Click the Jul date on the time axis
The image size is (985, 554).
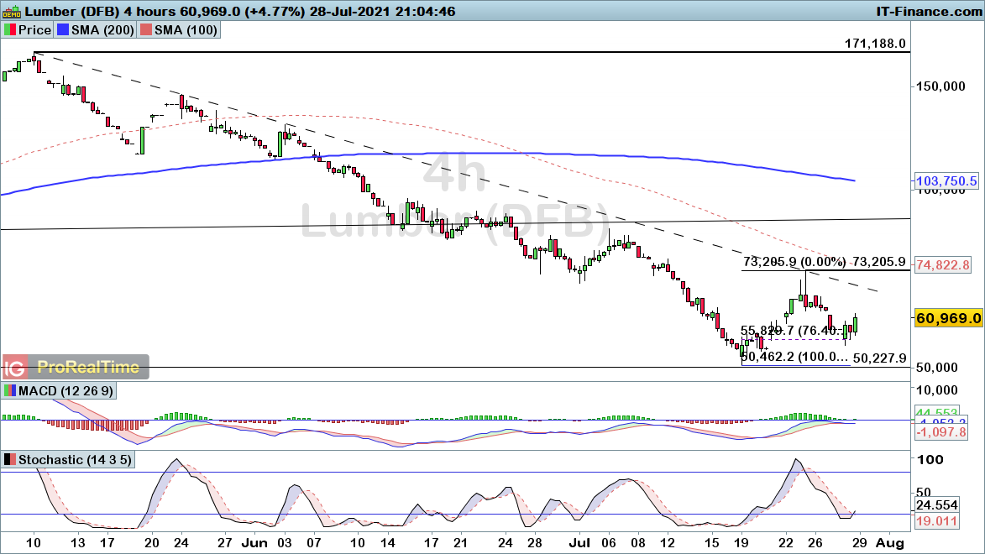click(579, 543)
